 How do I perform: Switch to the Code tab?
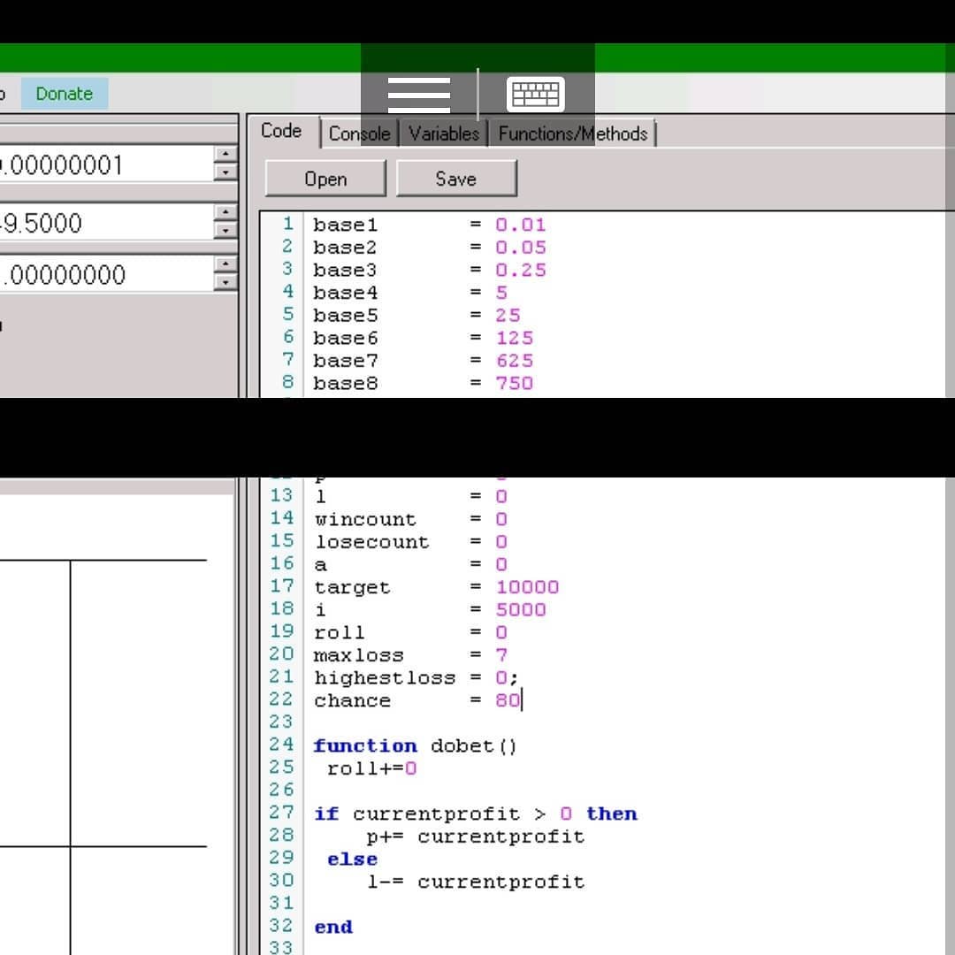tap(281, 131)
